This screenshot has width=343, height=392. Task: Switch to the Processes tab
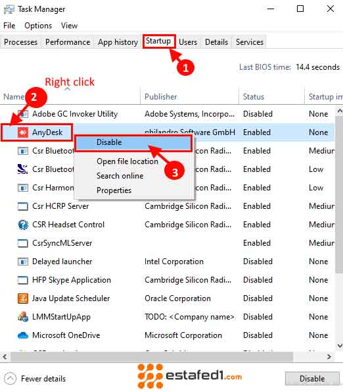20,42
